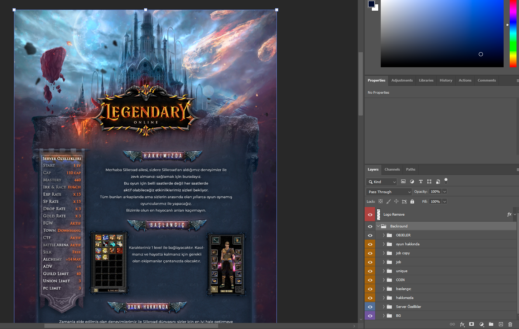Open Properties panel flyout menu
The image size is (519, 329).
(517, 80)
